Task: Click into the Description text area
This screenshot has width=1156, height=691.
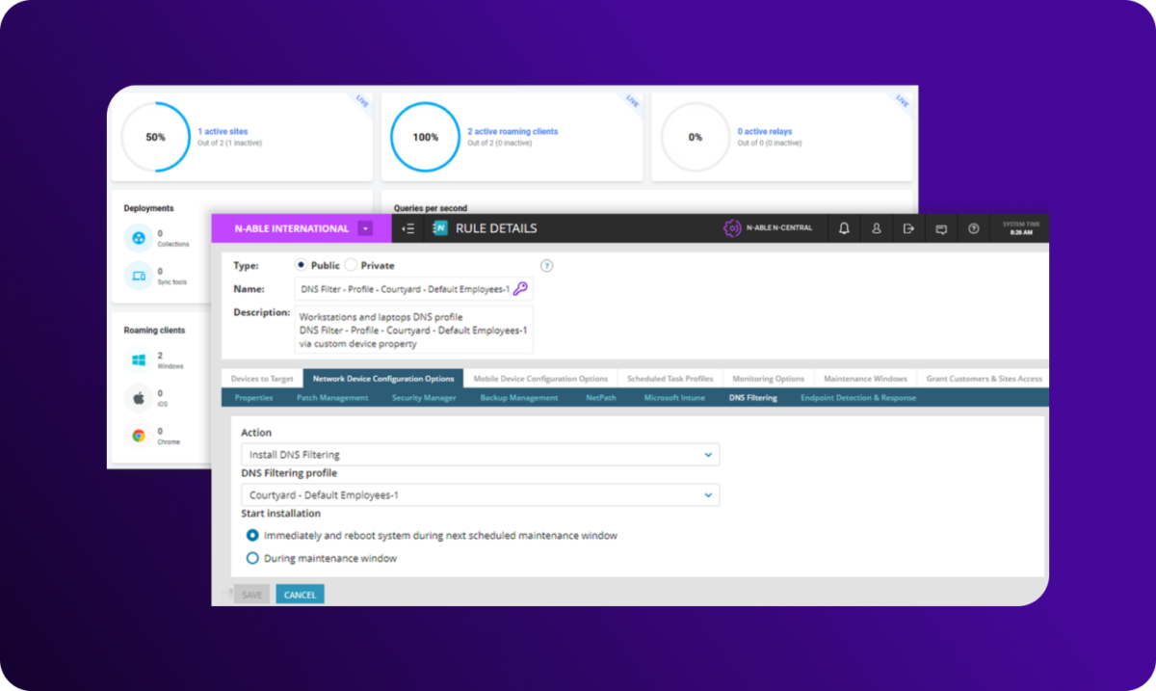Action: click(413, 331)
